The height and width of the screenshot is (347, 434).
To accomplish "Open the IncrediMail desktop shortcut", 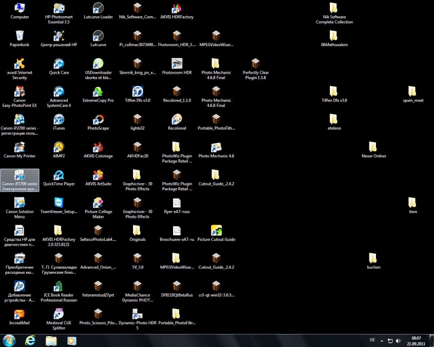I will coord(20,314).
